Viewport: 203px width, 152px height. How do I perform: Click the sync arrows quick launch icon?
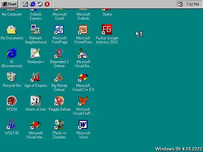(40, 4)
